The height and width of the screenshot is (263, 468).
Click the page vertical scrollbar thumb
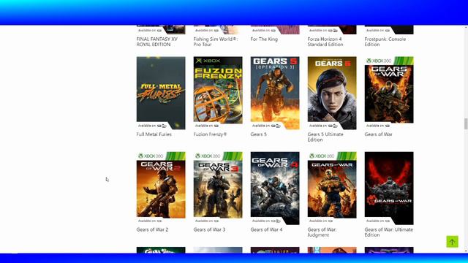[x=466, y=123]
